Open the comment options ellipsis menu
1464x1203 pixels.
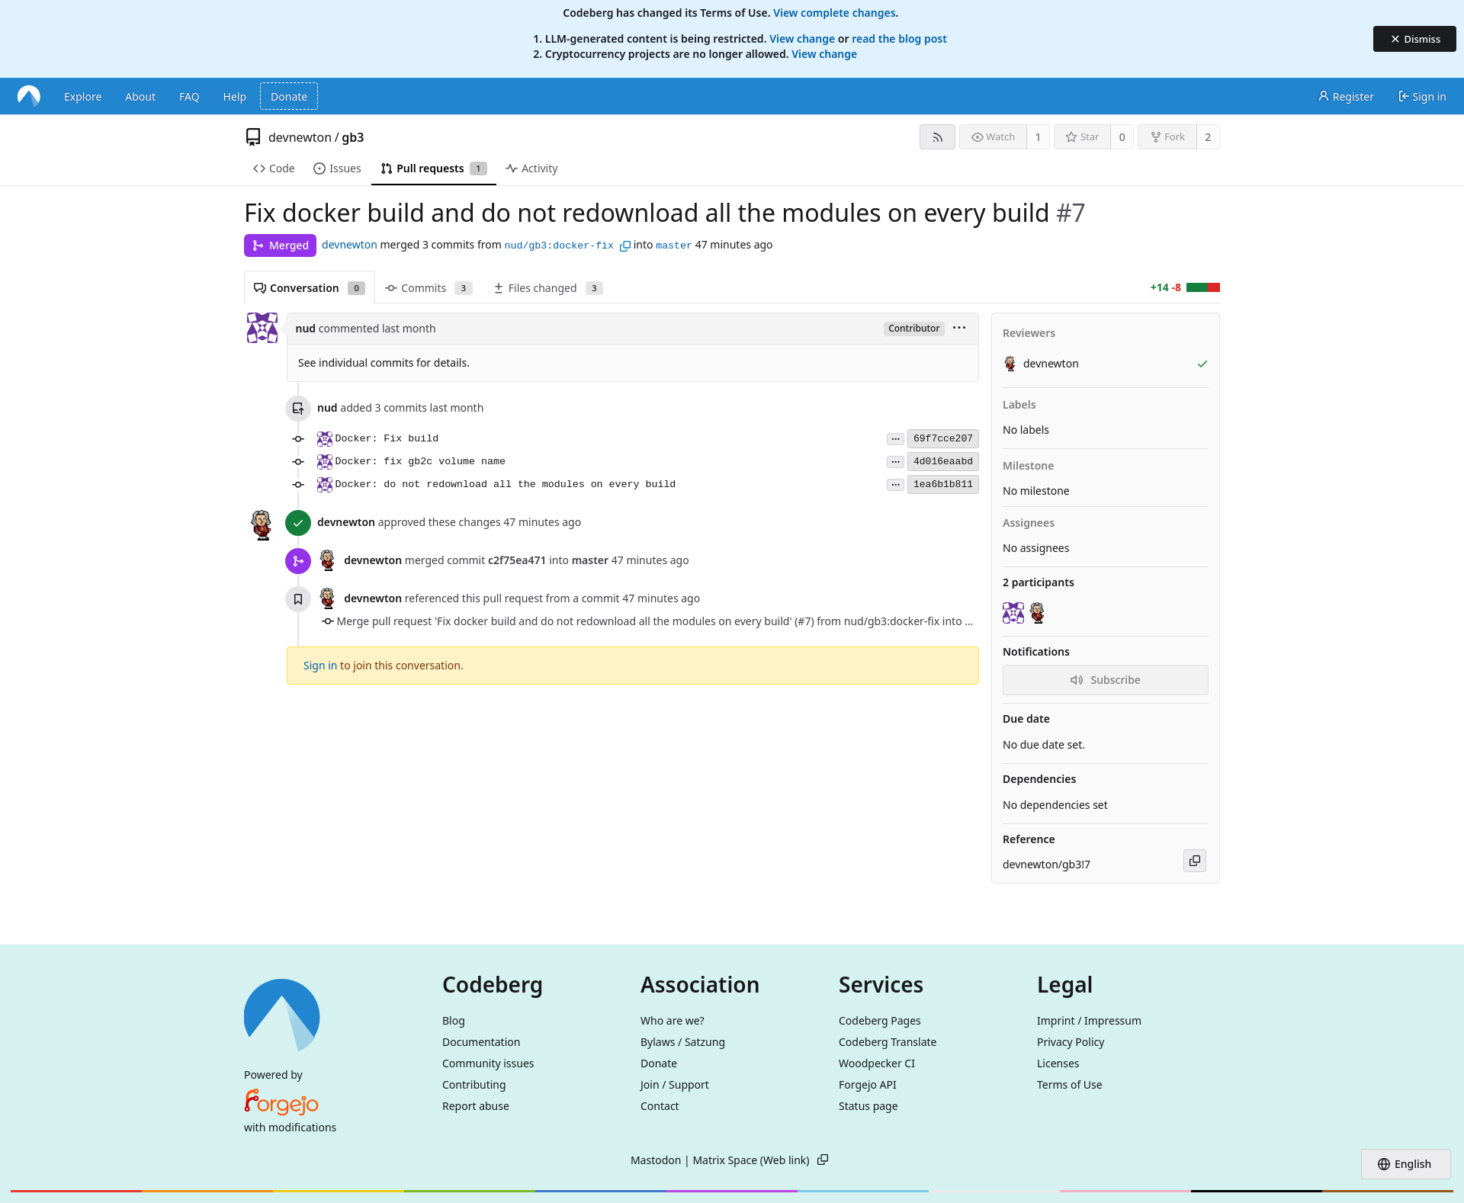(x=959, y=328)
